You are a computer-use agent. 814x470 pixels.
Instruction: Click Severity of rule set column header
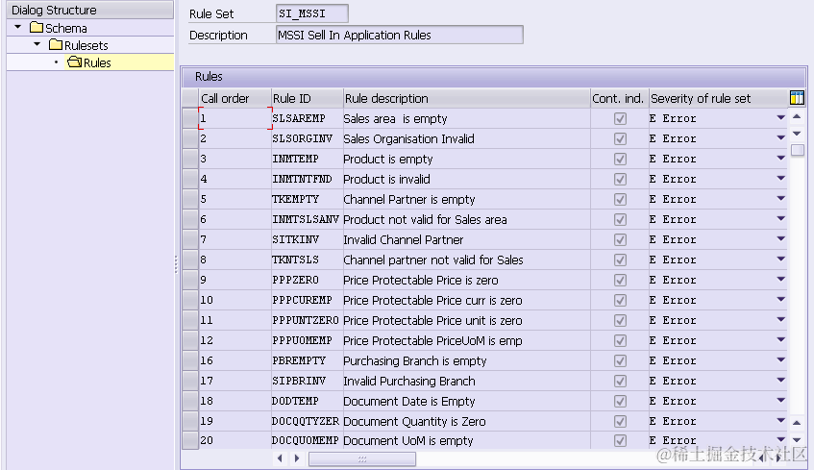tap(718, 98)
